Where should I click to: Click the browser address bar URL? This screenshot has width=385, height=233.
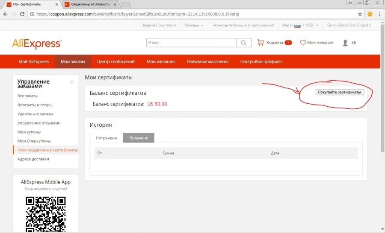coord(137,14)
